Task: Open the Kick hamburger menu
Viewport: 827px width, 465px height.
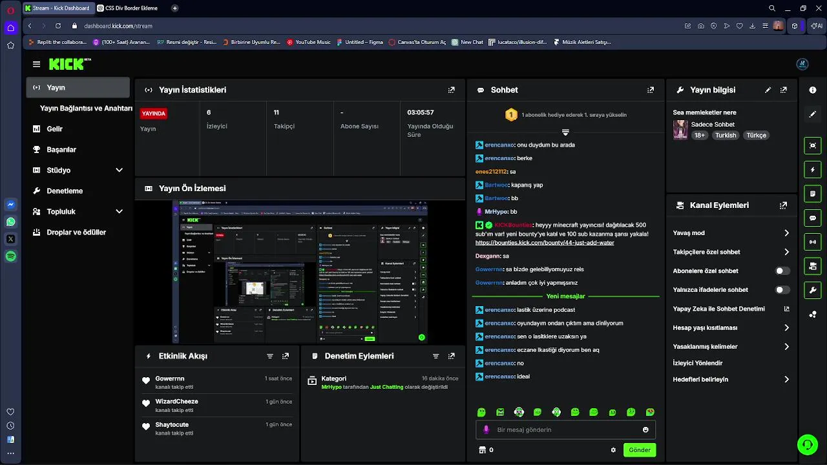Action: point(36,64)
